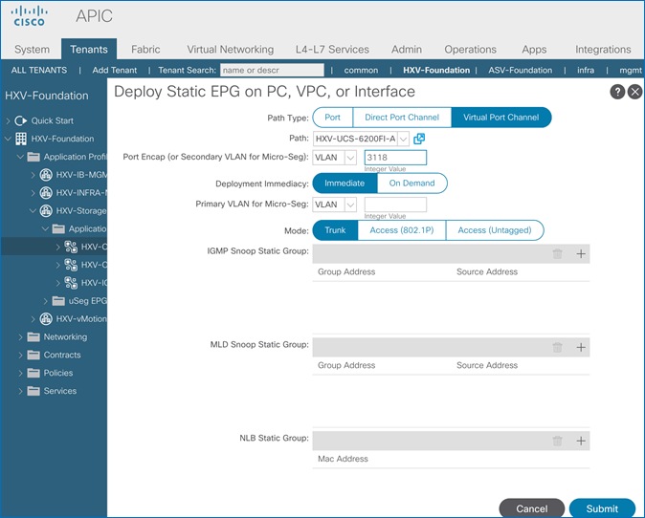Open the help question mark icon

tap(617, 92)
